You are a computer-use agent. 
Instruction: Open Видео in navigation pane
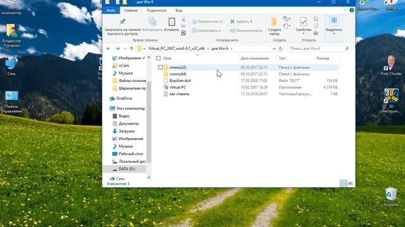[x=124, y=116]
